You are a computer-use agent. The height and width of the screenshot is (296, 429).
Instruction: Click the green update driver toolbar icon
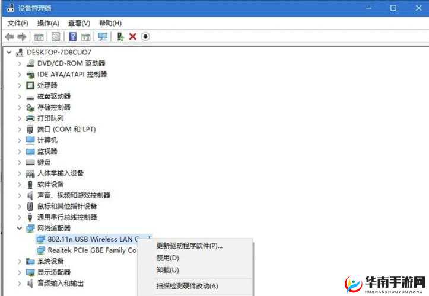[x=120, y=37]
